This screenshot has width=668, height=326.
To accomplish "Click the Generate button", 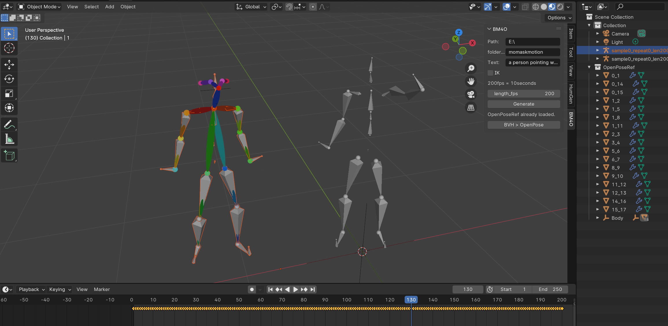I will click(524, 104).
